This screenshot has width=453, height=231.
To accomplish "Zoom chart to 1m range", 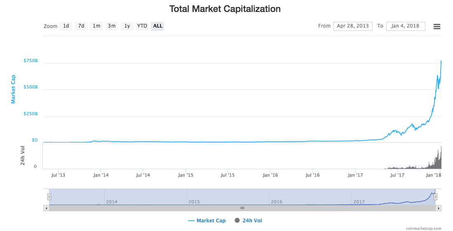I will [96, 26].
